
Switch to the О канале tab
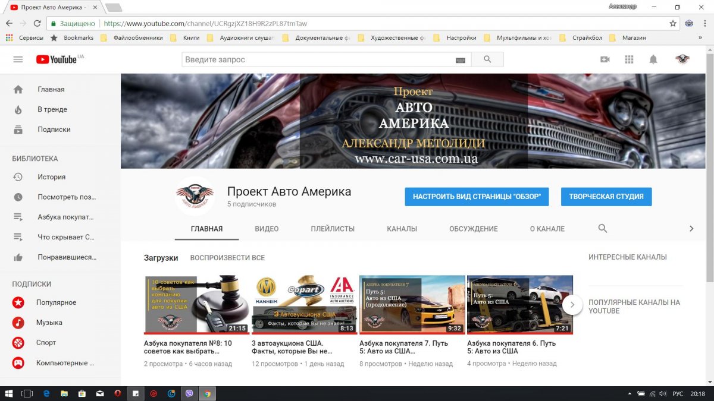click(547, 229)
